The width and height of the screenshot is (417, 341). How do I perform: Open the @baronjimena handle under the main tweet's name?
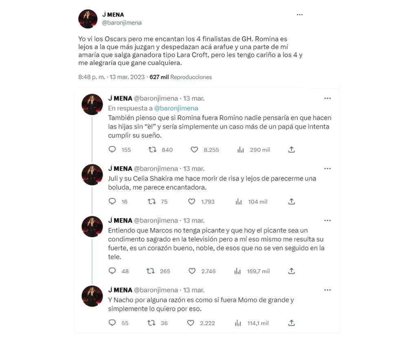pos(122,23)
